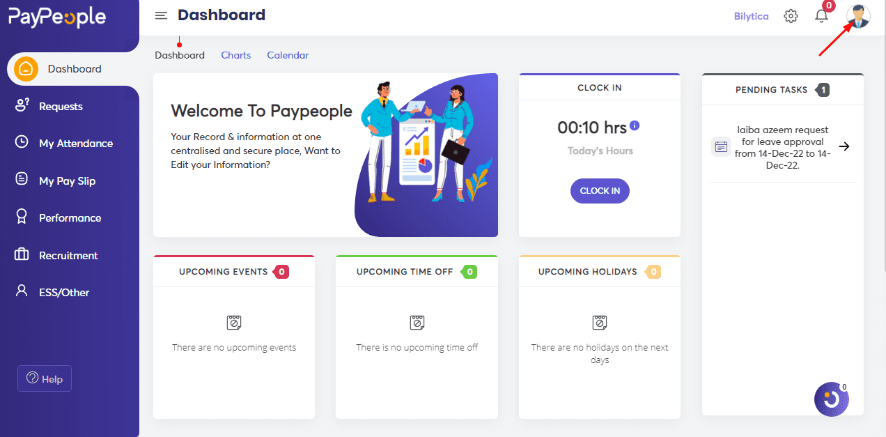Image resolution: width=886 pixels, height=437 pixels.
Task: Click the CLOCK IN button
Action: click(600, 191)
